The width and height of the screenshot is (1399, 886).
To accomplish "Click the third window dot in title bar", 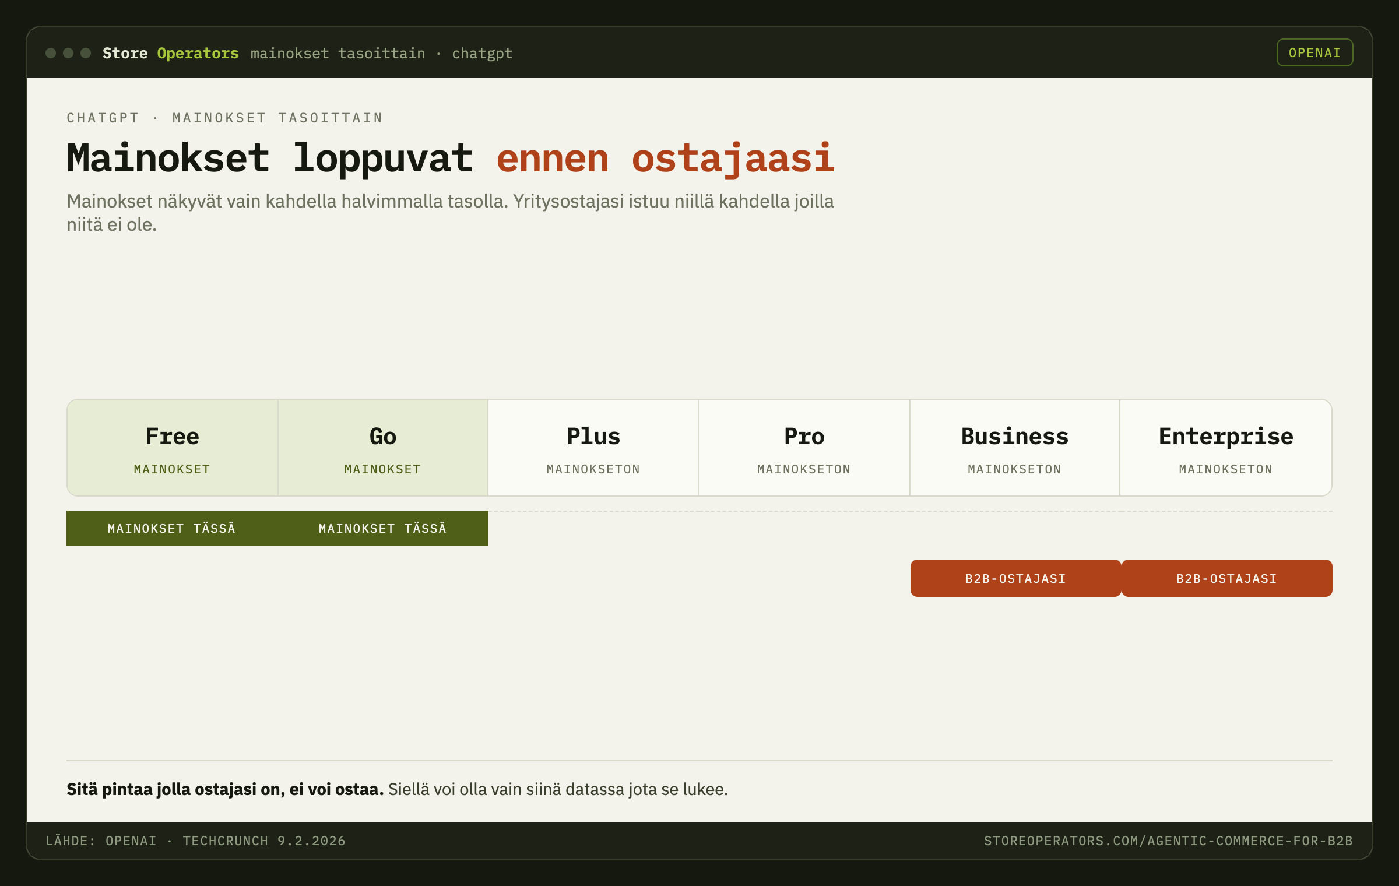I will coord(86,53).
